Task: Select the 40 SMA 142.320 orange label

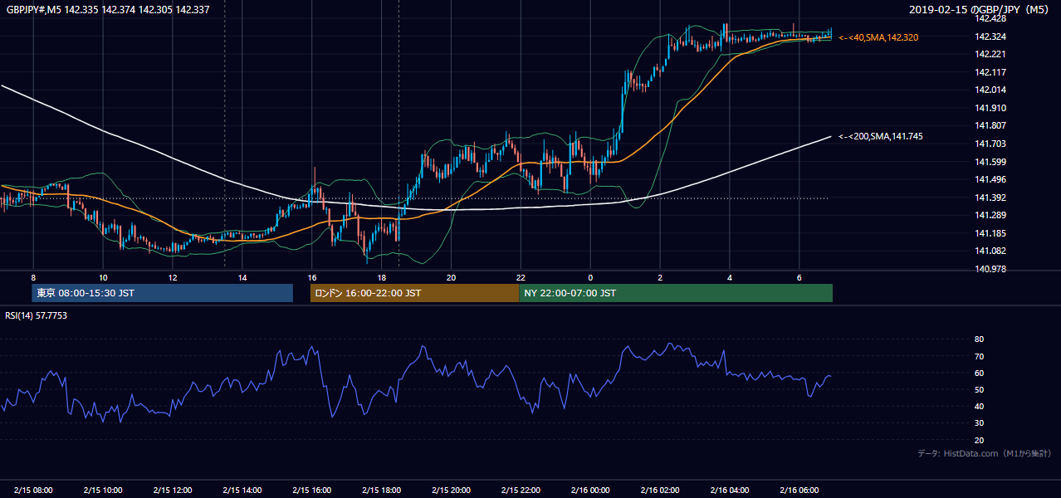Action: click(x=878, y=37)
